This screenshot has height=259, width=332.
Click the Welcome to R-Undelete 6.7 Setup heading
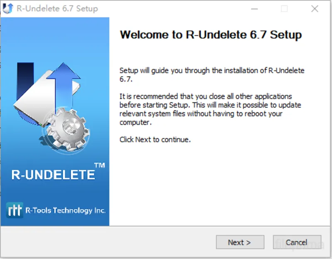[210, 35]
